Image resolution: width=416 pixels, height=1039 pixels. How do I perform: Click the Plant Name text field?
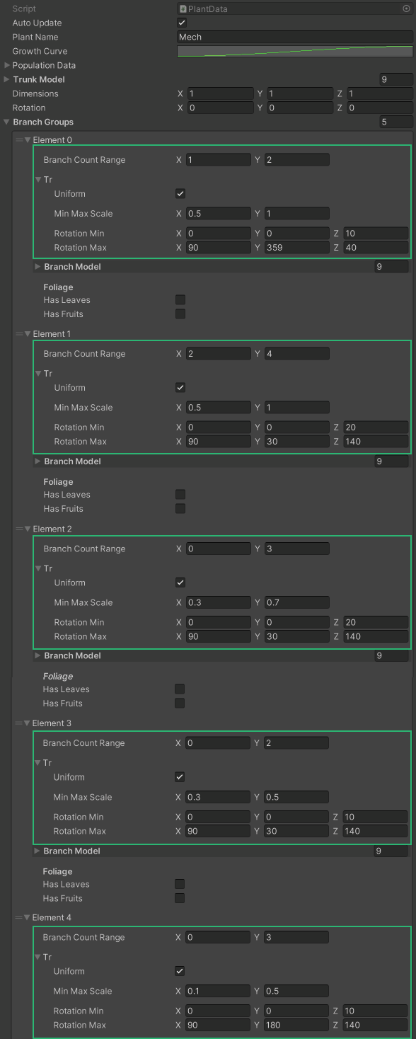(x=295, y=37)
